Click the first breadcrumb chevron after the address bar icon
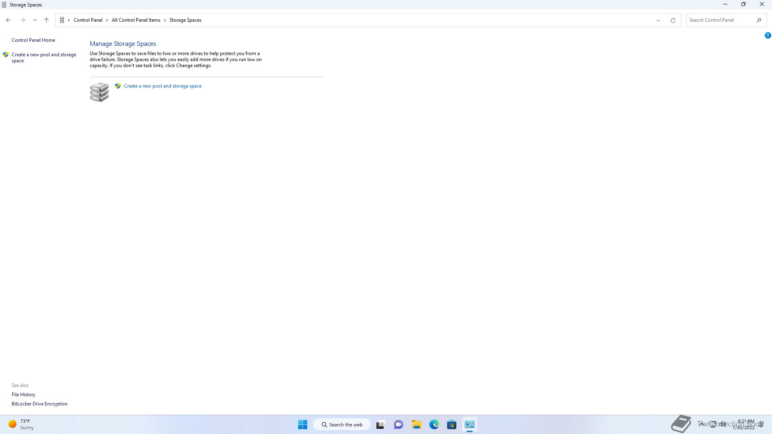 point(69,20)
